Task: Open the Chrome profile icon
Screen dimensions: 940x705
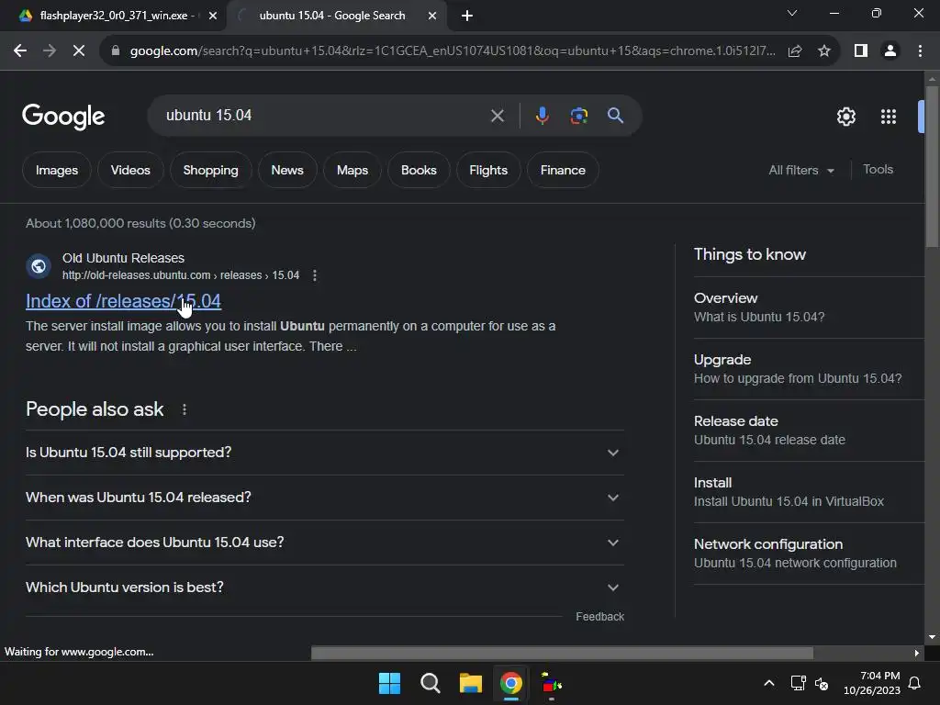Action: tap(890, 51)
